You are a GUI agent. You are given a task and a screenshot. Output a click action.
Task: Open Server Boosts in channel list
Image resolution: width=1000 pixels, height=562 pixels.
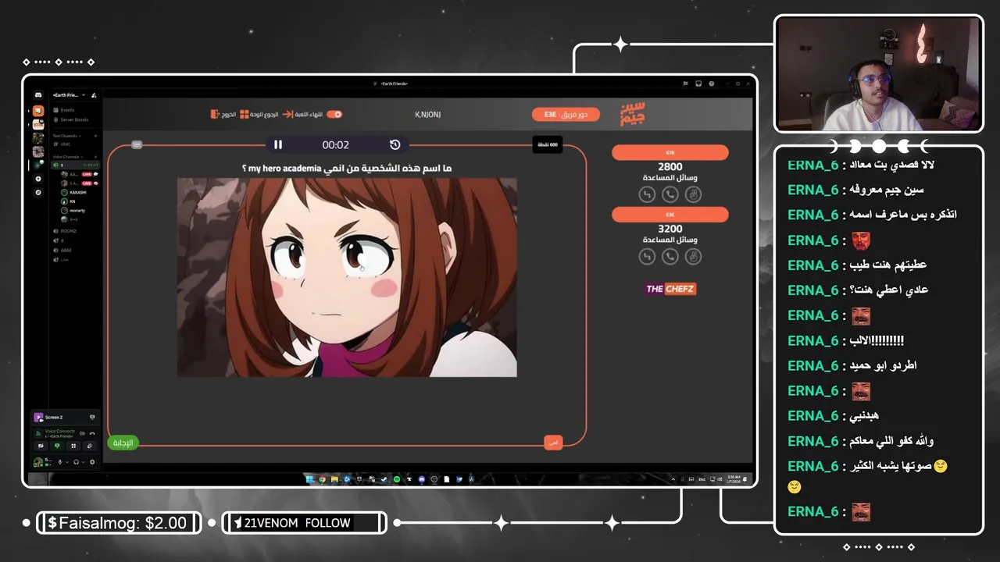(x=71, y=119)
